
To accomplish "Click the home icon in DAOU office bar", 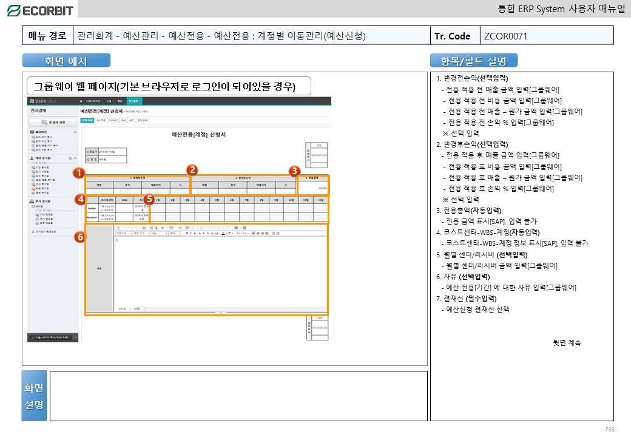I will pos(81,101).
